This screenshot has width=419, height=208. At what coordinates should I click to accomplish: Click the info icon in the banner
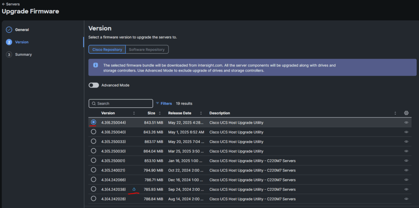(x=95, y=65)
